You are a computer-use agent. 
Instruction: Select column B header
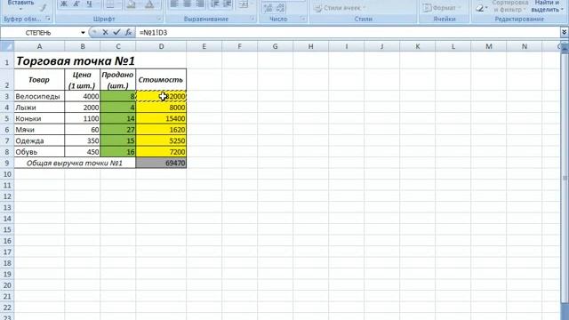(x=83, y=46)
